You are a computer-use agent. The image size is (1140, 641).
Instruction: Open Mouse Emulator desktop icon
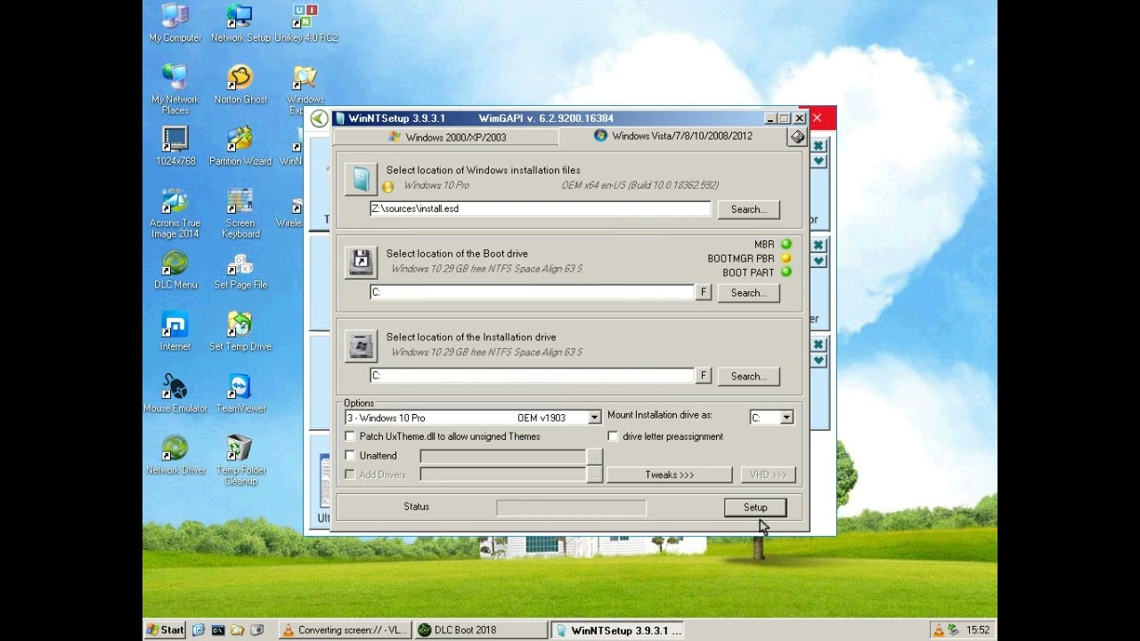[x=175, y=394]
